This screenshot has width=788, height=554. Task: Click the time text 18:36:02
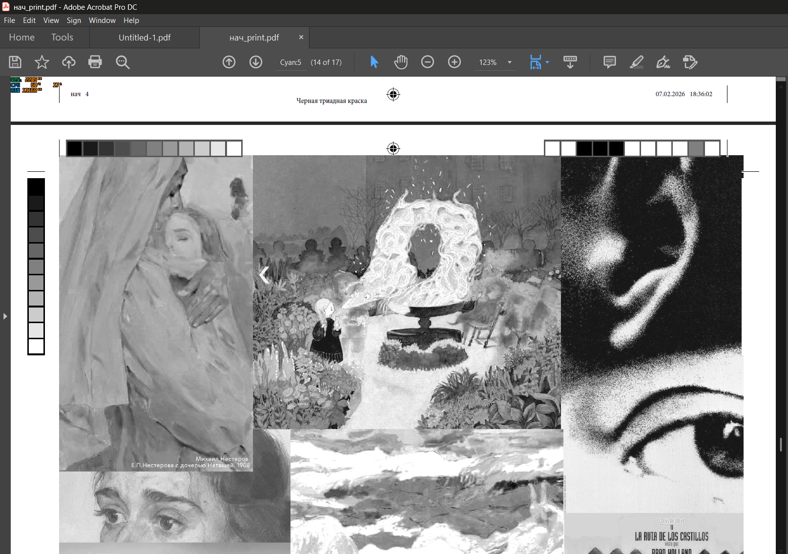(x=701, y=94)
